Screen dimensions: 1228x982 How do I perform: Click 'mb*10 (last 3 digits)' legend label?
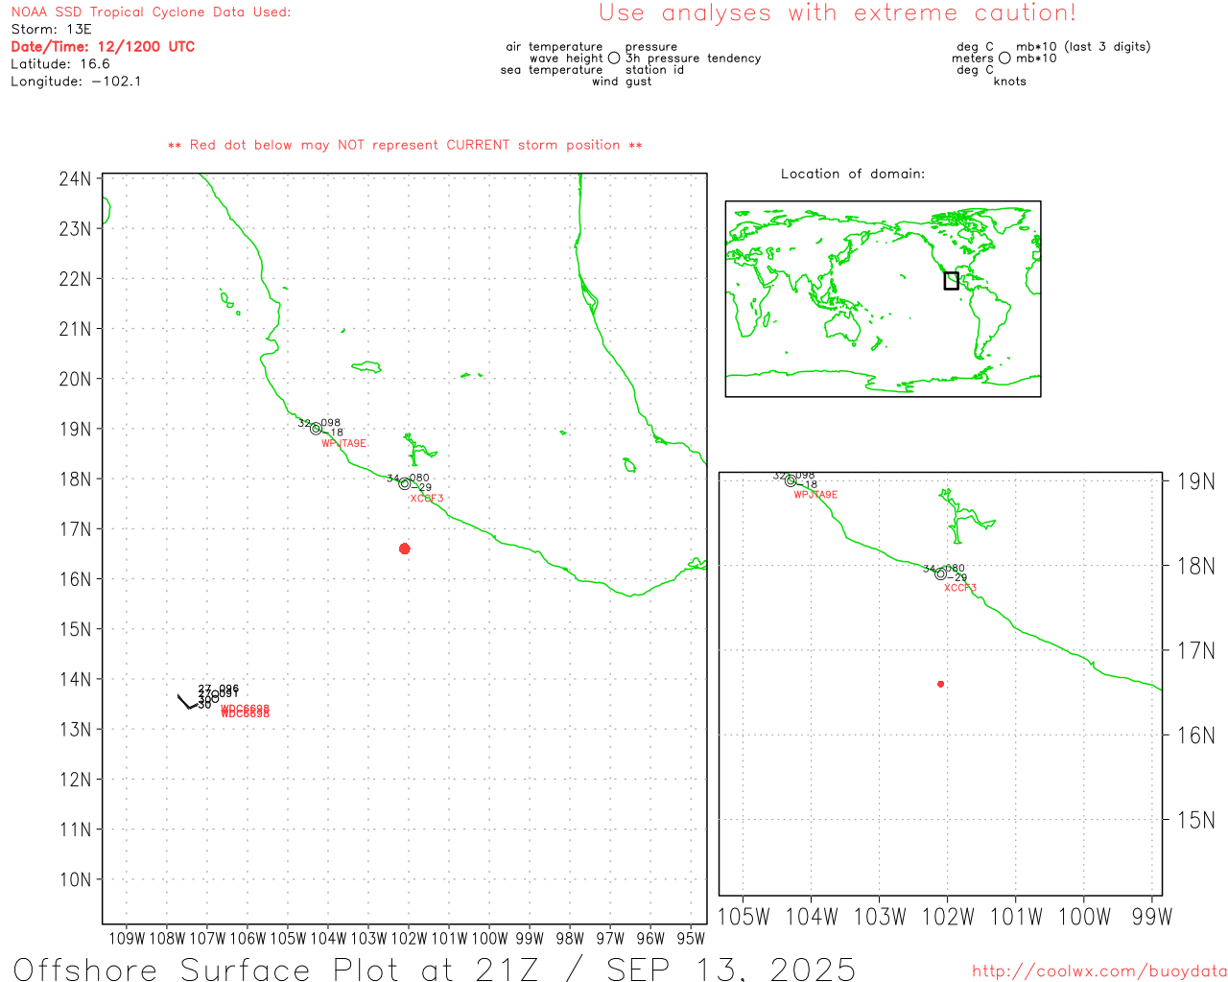click(x=1083, y=46)
